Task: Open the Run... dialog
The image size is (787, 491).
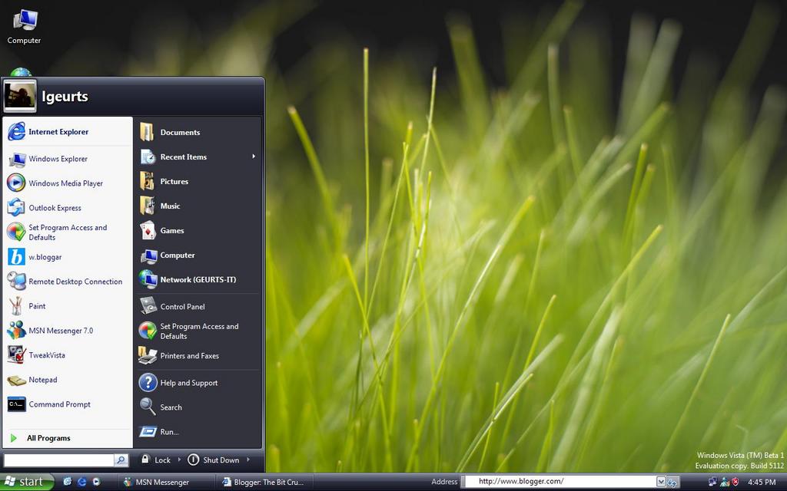Action: coord(198,432)
